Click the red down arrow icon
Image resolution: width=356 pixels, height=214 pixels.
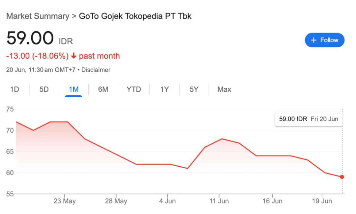click(x=74, y=56)
